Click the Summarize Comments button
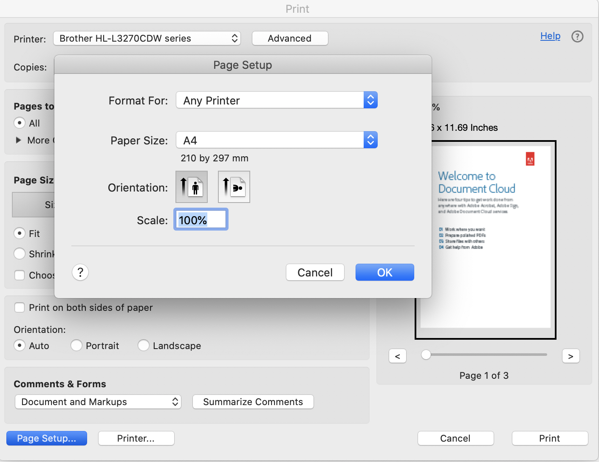Screen dimensions: 599x462 [253, 402]
